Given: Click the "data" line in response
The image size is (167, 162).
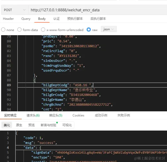Looking at the screenshot, I should 32,148.
